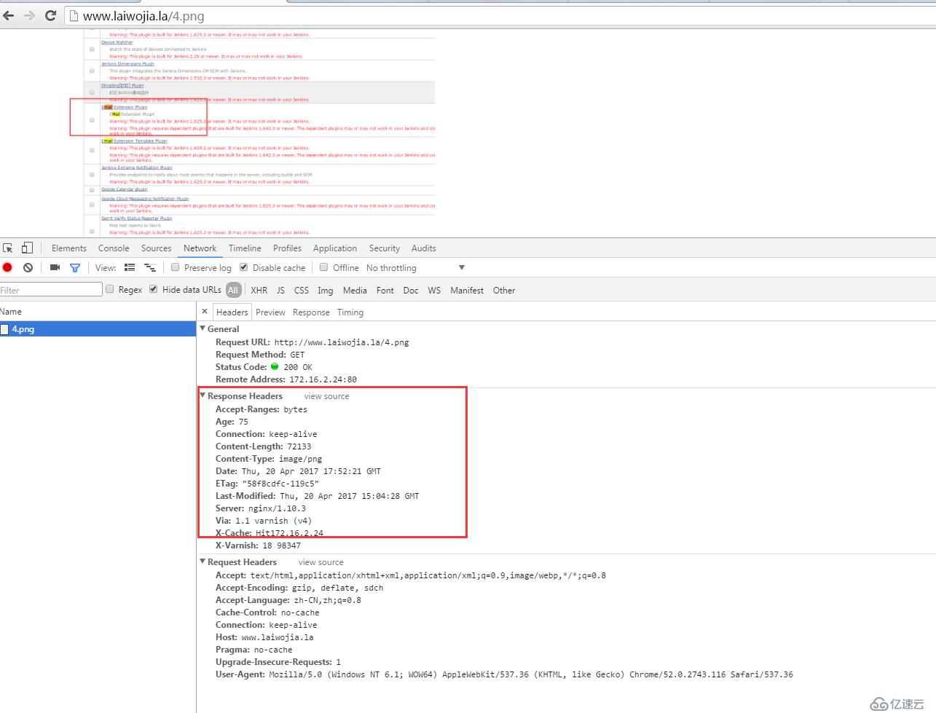Viewport: 936px width, 713px height.
Task: Open the Response detail tab
Action: [x=311, y=312]
